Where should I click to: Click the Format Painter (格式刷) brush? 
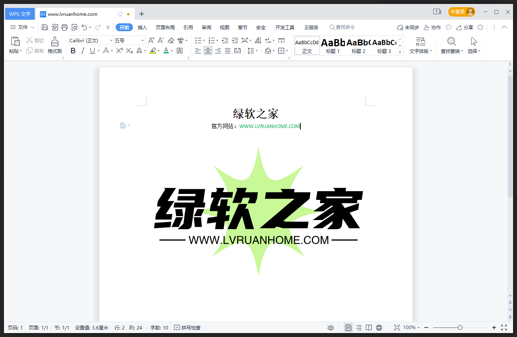[55, 41]
